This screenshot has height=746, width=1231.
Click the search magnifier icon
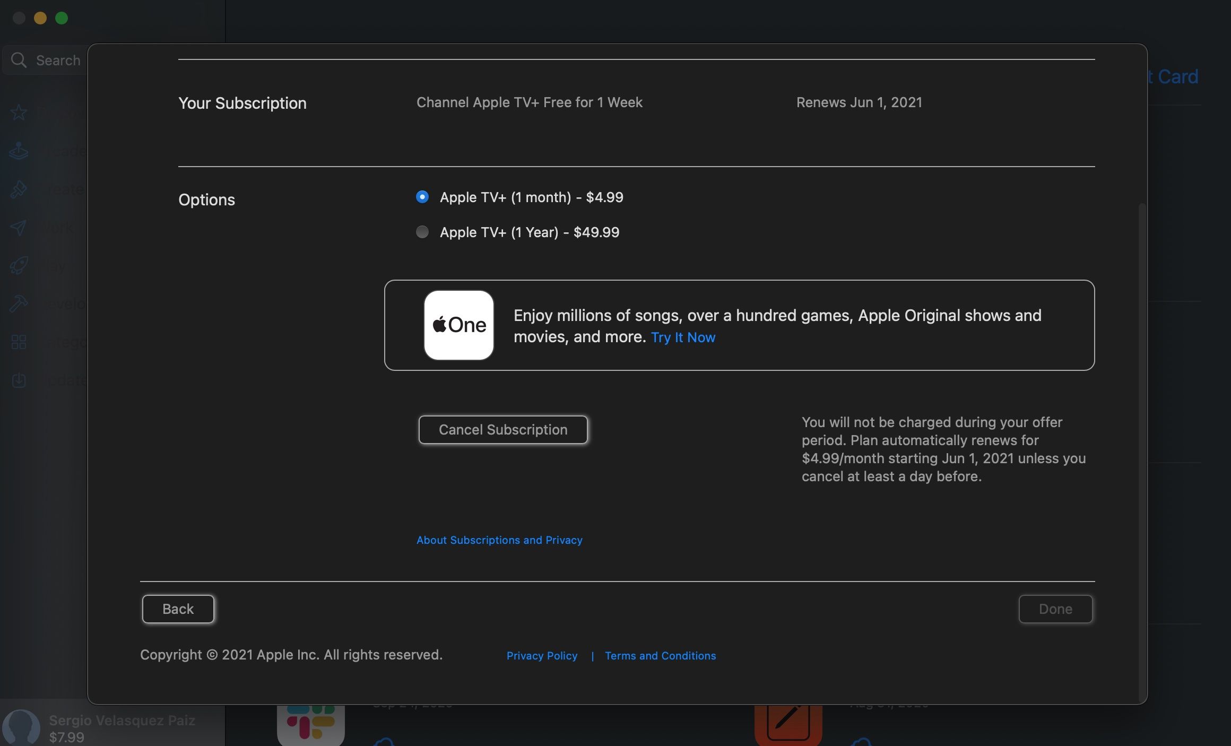[x=19, y=59]
